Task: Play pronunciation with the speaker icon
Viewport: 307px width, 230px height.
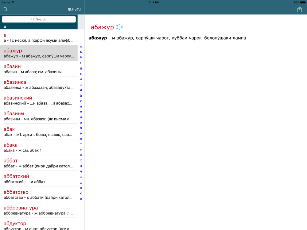Action: tap(119, 27)
